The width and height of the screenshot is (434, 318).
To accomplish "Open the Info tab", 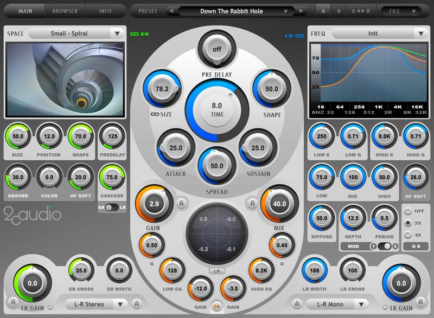I will coord(106,11).
